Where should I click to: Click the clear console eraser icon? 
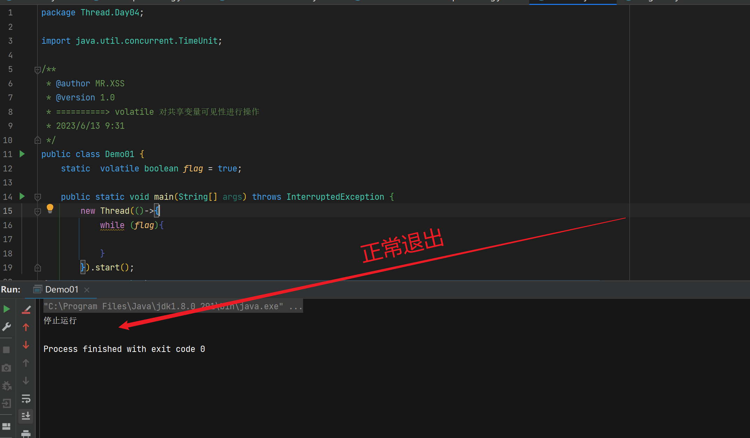26,309
